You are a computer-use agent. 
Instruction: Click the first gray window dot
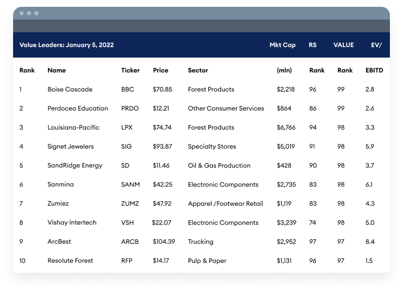(x=22, y=13)
